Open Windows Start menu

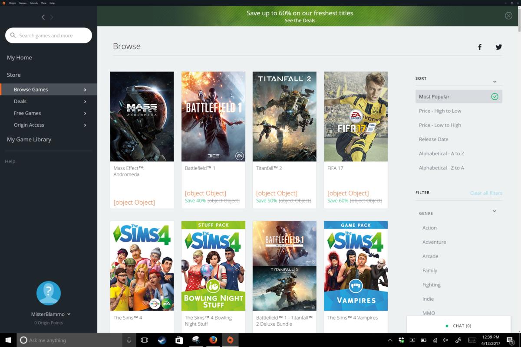pos(8,340)
